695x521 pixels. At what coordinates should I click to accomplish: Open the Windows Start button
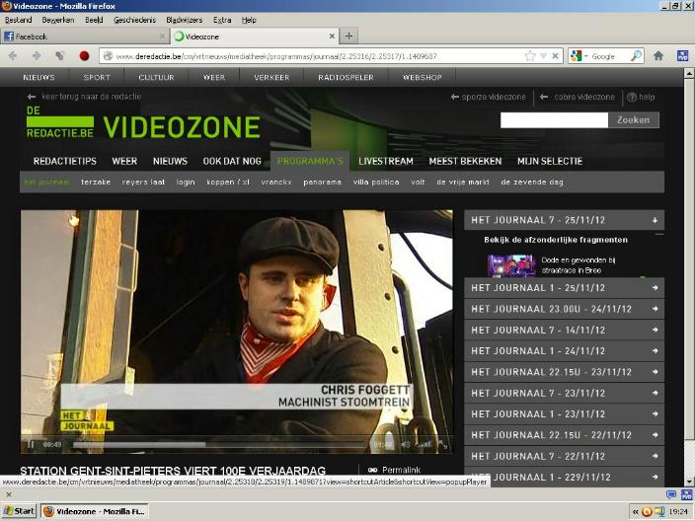click(19, 511)
